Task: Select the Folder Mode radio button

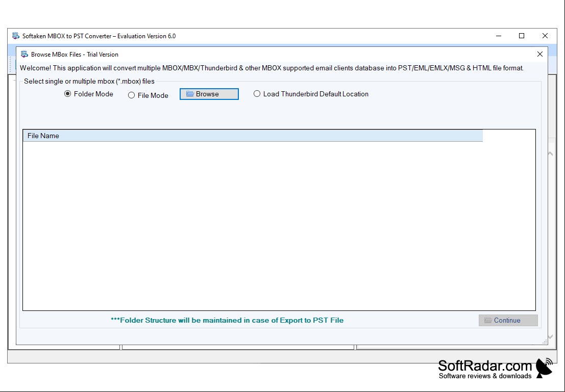Action: click(88, 94)
